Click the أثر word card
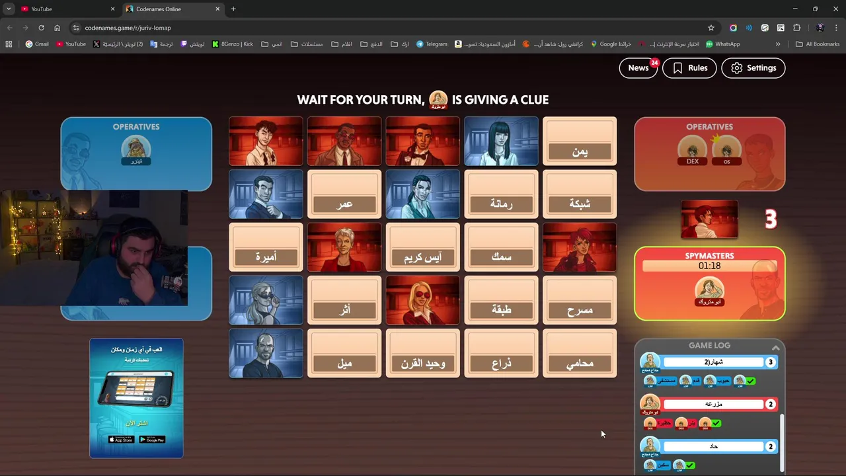 pyautogui.click(x=344, y=300)
